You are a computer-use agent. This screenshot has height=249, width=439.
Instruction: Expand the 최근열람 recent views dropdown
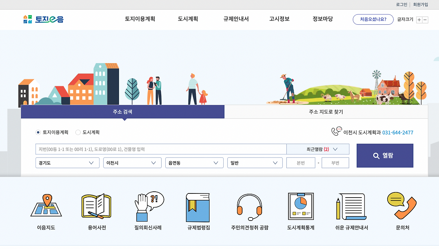point(318,149)
